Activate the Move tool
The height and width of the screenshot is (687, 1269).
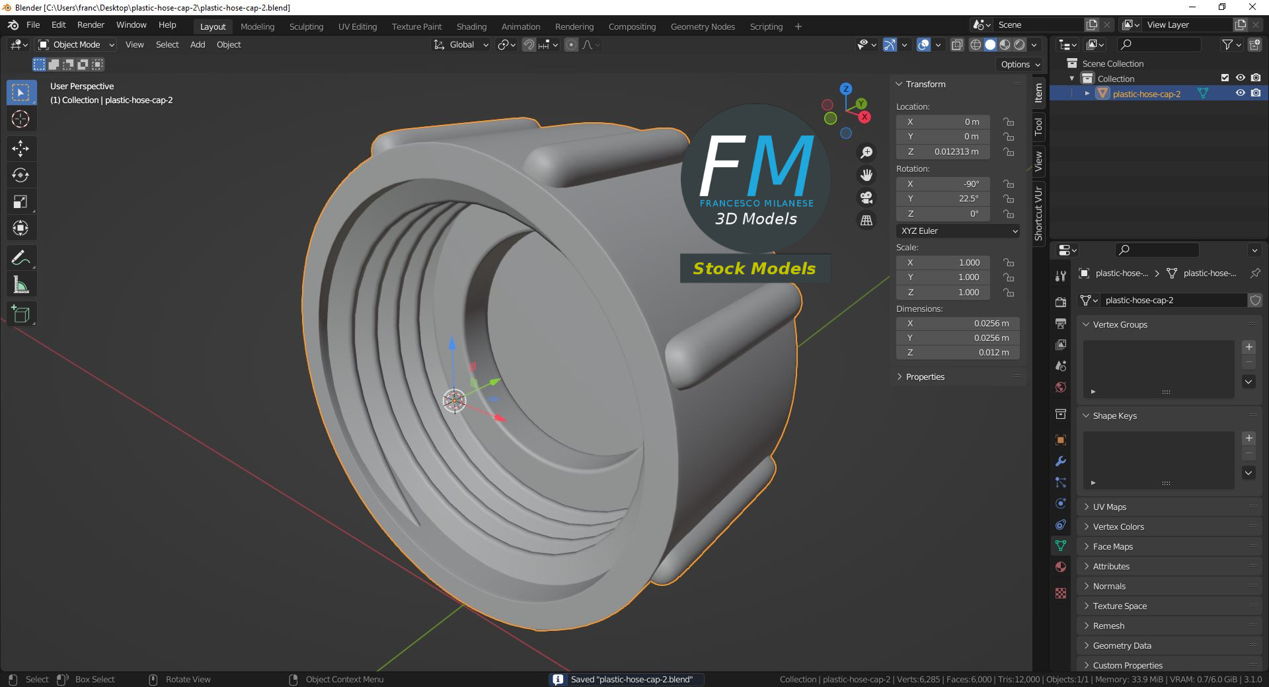[20, 149]
